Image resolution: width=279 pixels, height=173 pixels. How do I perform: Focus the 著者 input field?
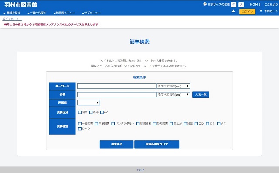point(117,95)
